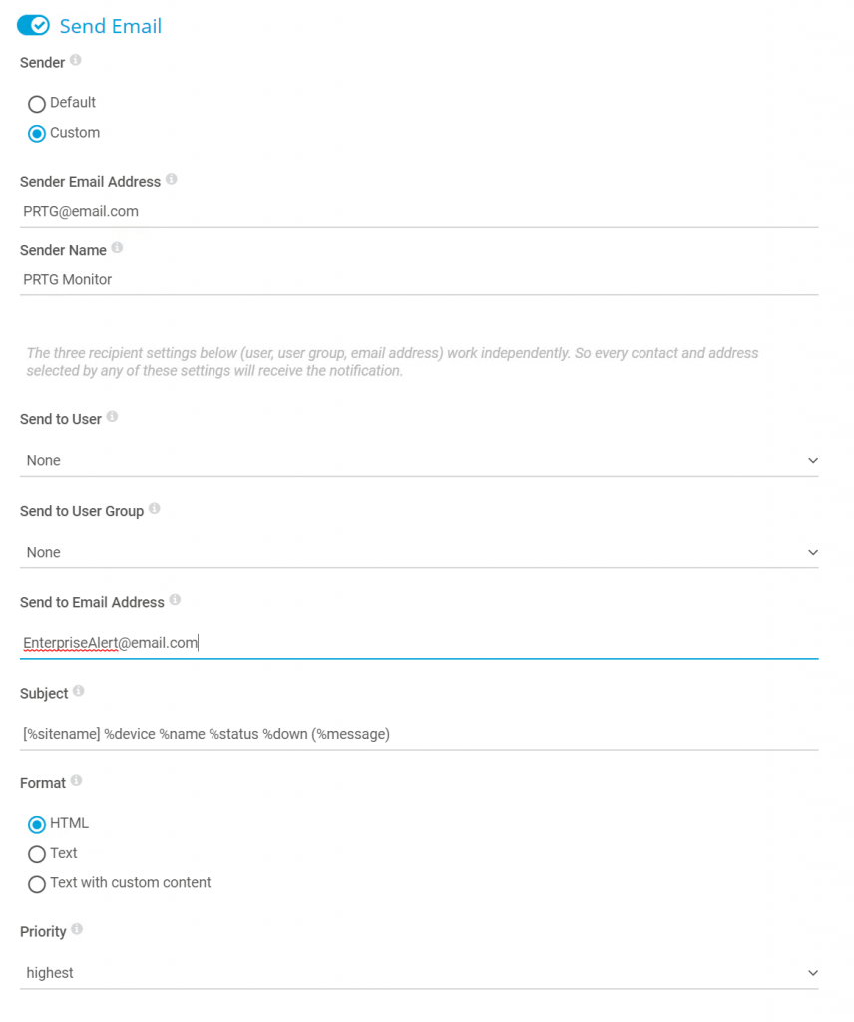The height and width of the screenshot is (1022, 854).
Task: Open the Send to User dropdown
Action: click(419, 461)
